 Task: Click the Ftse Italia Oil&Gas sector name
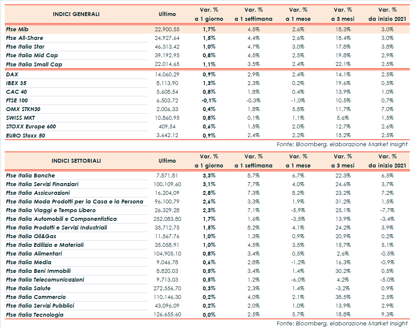31,236
